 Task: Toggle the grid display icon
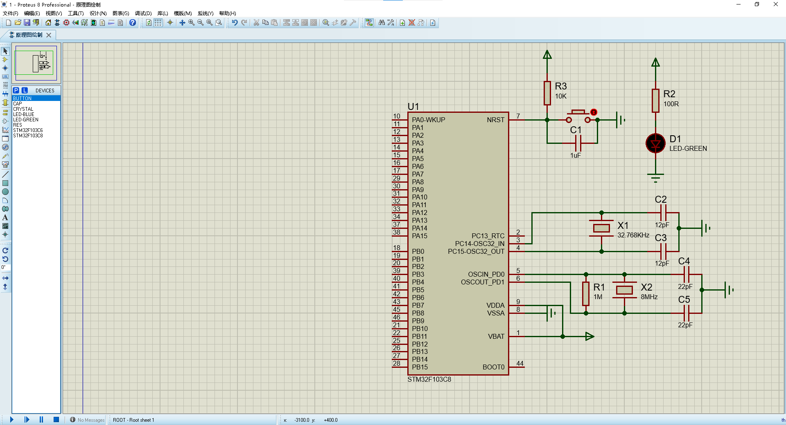(x=158, y=23)
